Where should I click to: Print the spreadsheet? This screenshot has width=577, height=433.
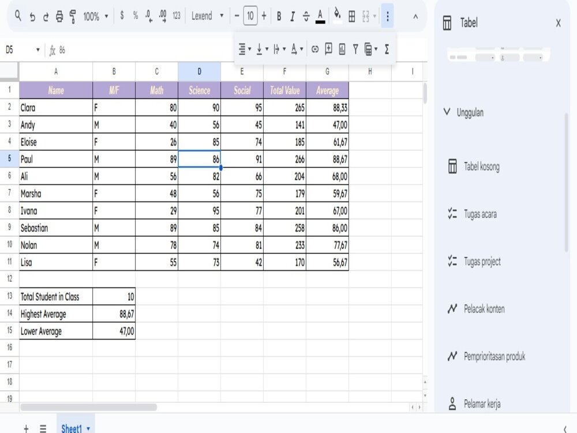point(59,17)
